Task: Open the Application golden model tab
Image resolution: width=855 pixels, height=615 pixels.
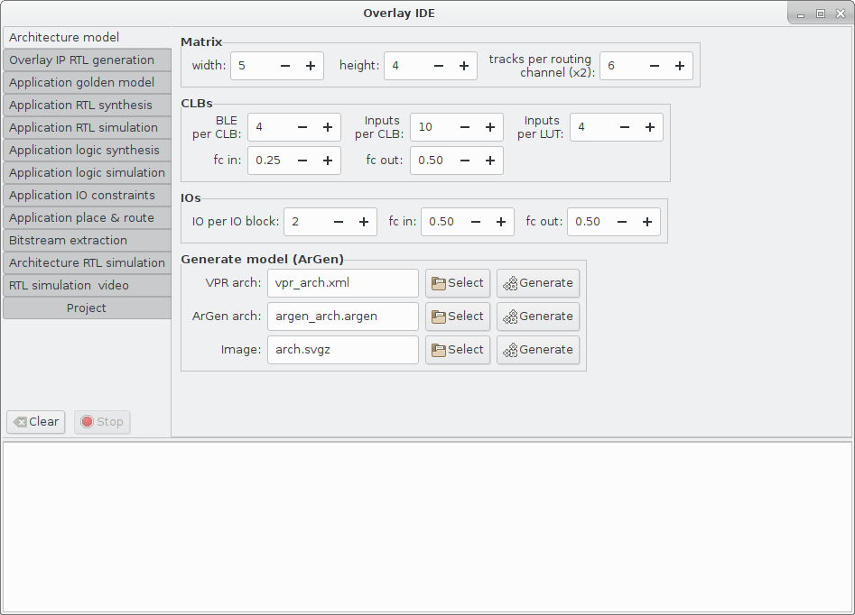Action: [x=87, y=82]
